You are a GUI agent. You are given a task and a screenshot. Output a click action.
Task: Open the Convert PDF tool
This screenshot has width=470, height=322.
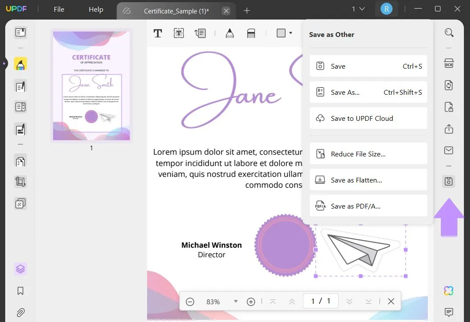(x=449, y=85)
